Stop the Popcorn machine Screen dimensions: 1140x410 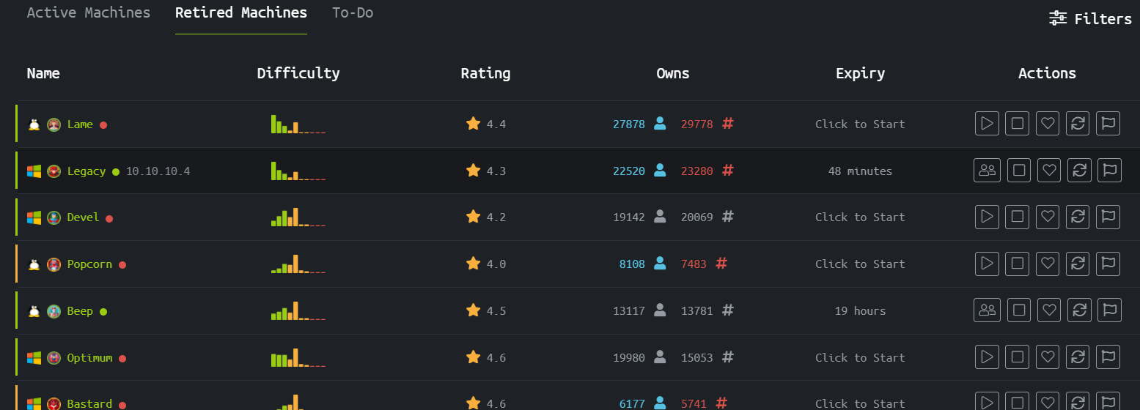tap(1018, 264)
